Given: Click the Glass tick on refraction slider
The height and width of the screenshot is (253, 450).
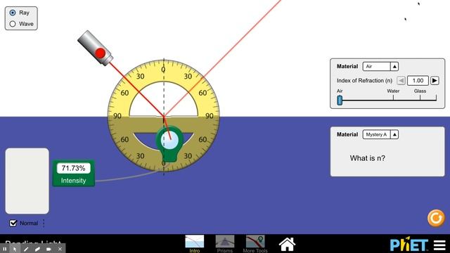Looking at the screenshot, I should (420, 97).
